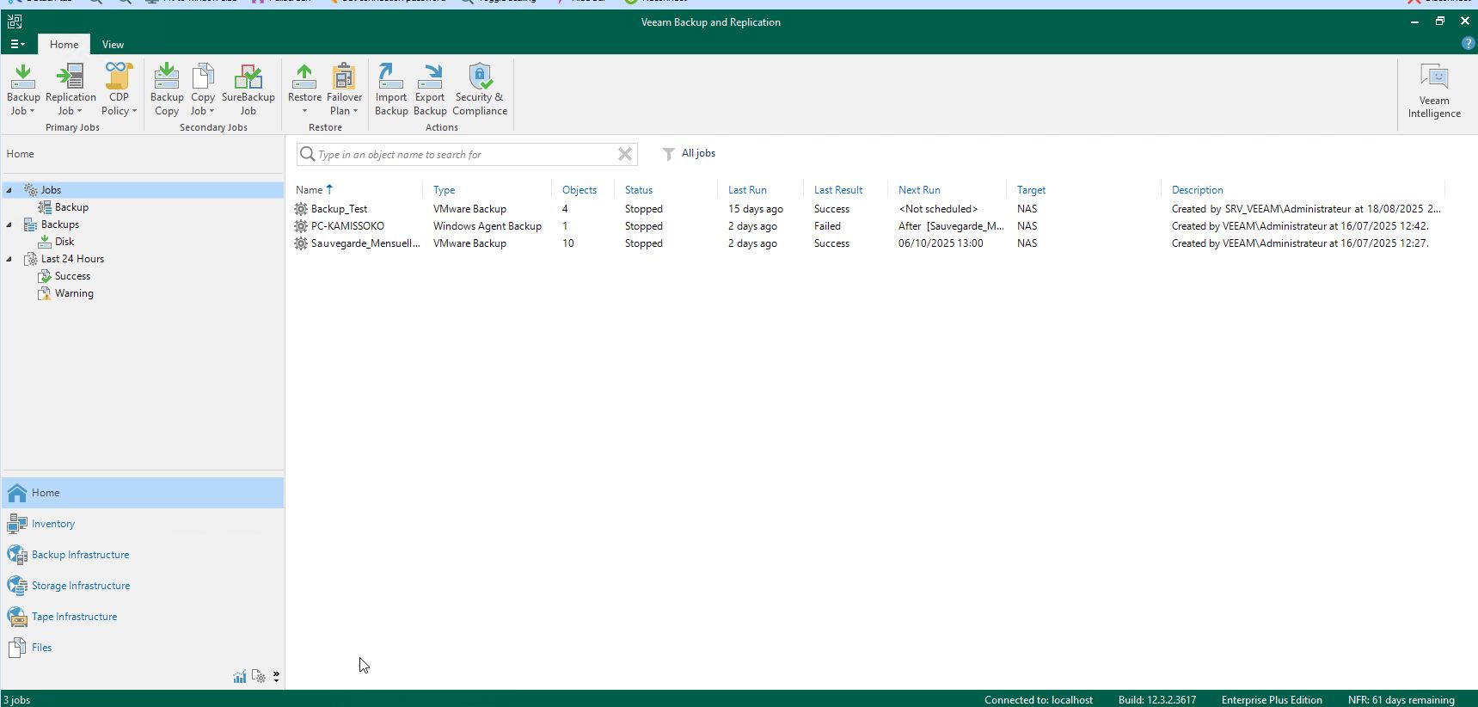
Task: Open Security & Compliance analyzer
Action: 480,89
